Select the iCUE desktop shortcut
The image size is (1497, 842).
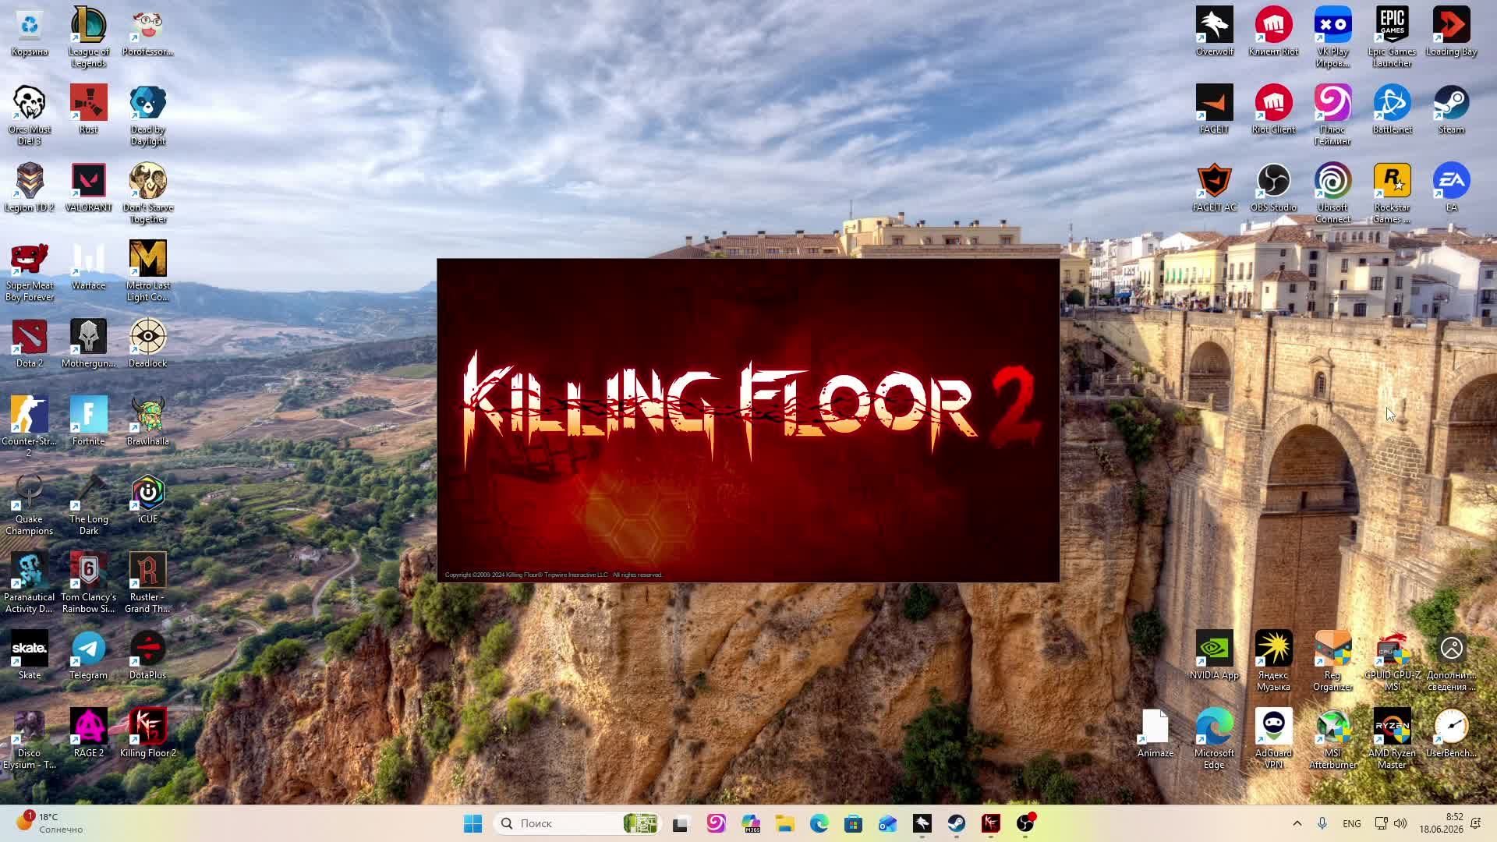point(147,499)
